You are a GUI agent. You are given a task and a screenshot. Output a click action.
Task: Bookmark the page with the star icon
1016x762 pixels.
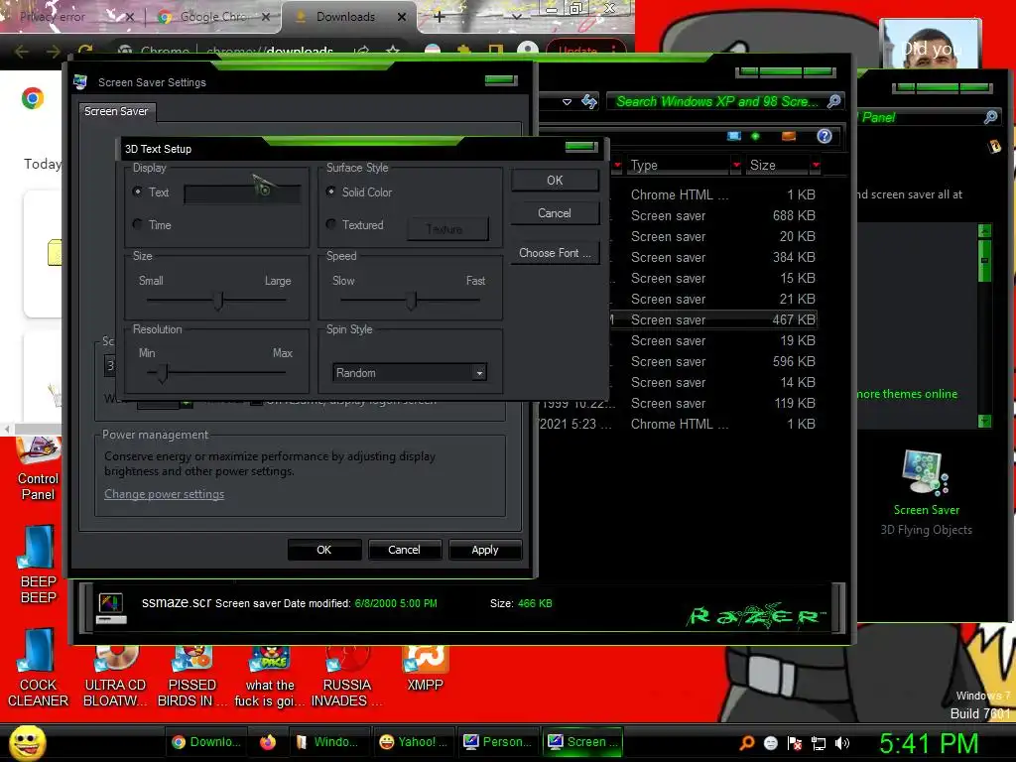pyautogui.click(x=393, y=50)
